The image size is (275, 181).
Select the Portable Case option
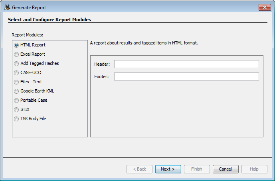[16, 100]
